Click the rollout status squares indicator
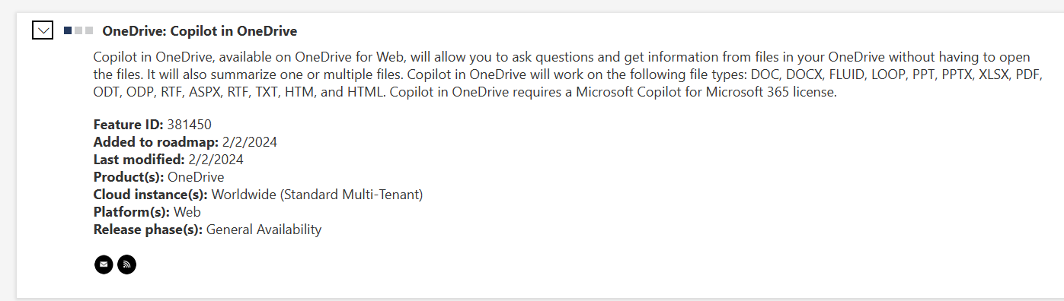This screenshot has width=1064, height=301. point(79,30)
